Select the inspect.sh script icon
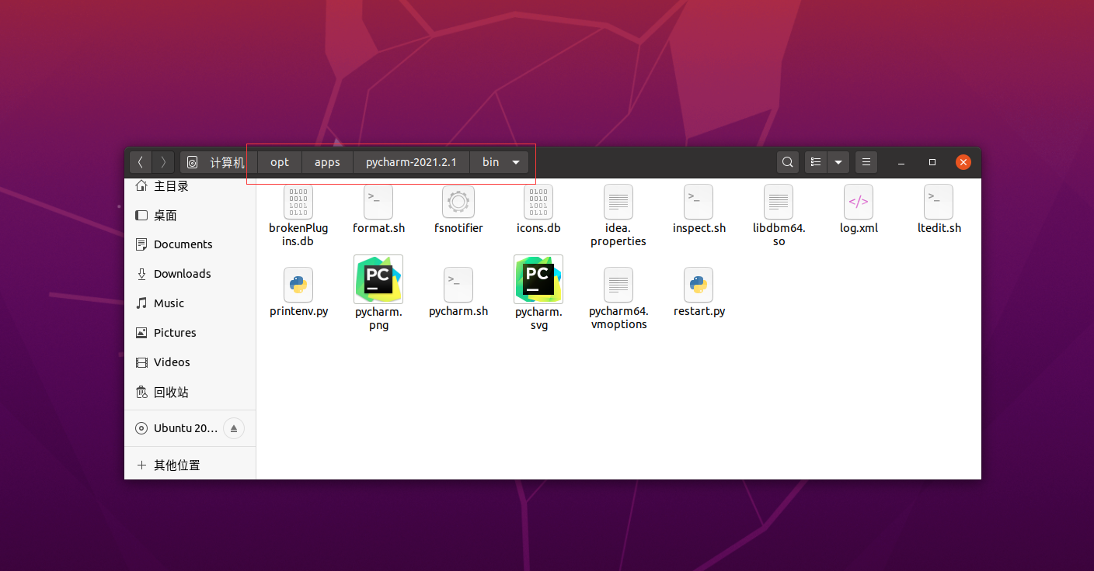 [x=699, y=202]
